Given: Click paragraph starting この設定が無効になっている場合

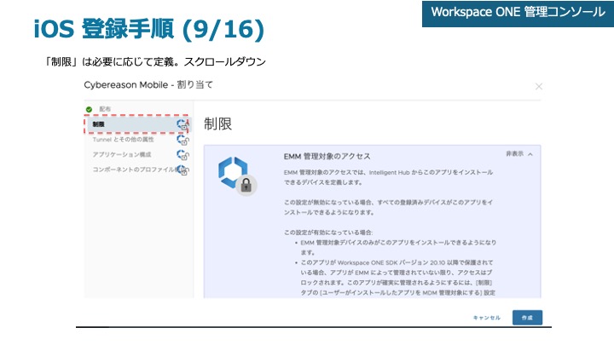Looking at the screenshot, I should 389,207.
